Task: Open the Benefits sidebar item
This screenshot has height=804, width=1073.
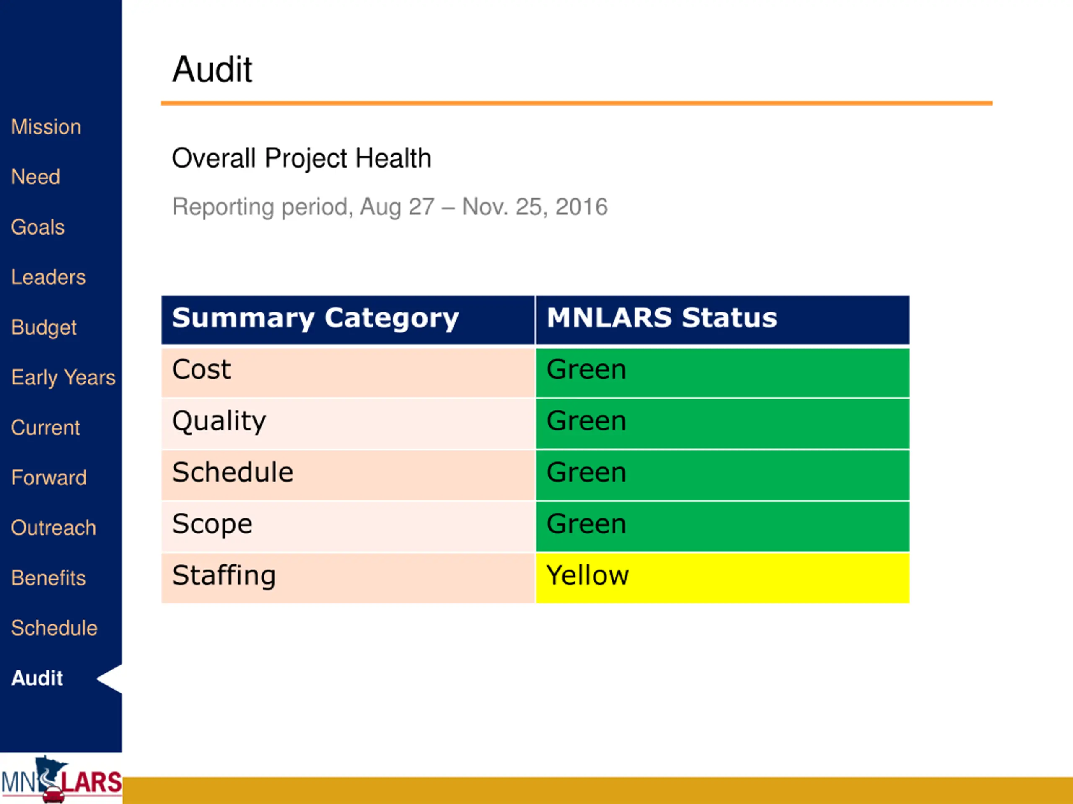Action: [x=49, y=578]
